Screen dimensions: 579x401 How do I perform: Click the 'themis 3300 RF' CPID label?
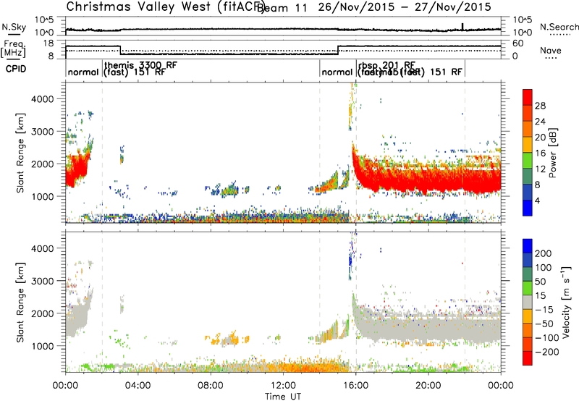point(140,65)
